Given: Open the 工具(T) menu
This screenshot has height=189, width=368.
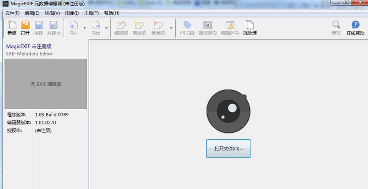Looking at the screenshot, I should 91,13.
